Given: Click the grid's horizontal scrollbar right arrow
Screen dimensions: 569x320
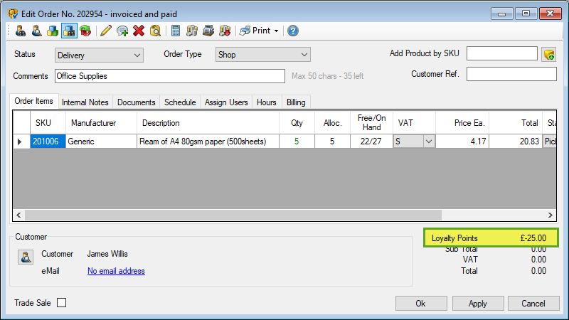Looking at the screenshot, I should 550,215.
